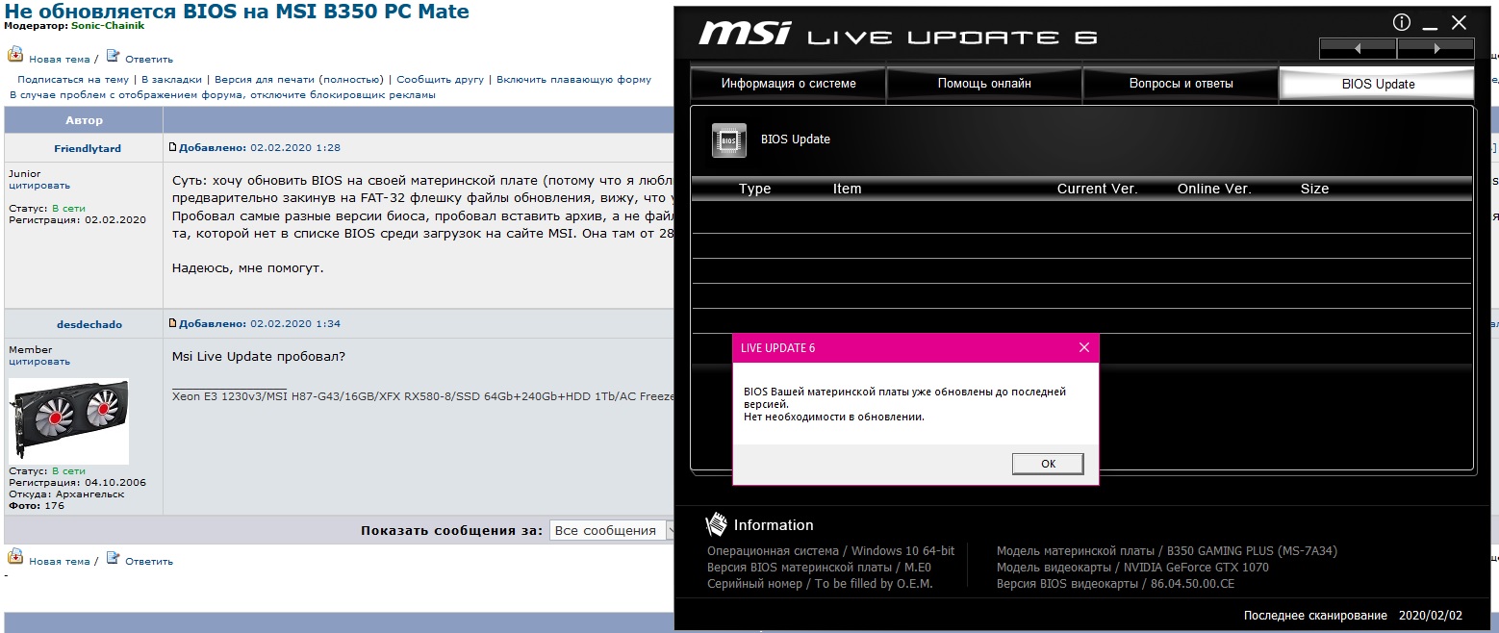
Task: Select the BIOS Update tab
Action: [1378, 84]
